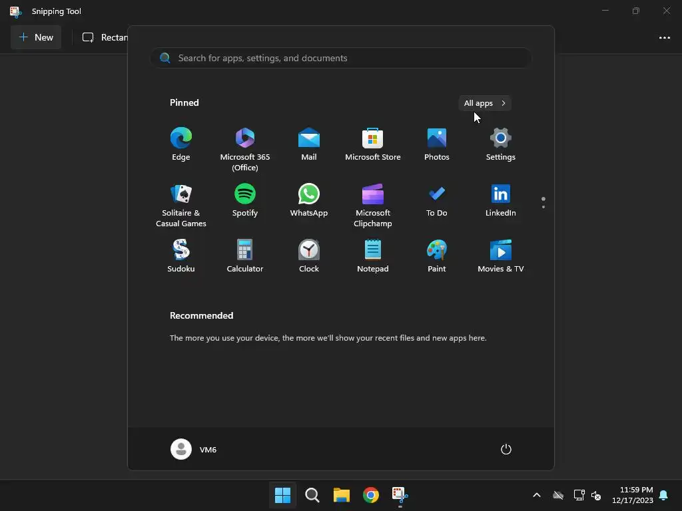This screenshot has height=511, width=682.
Task: Launch Movies & TV app
Action: [x=501, y=256]
